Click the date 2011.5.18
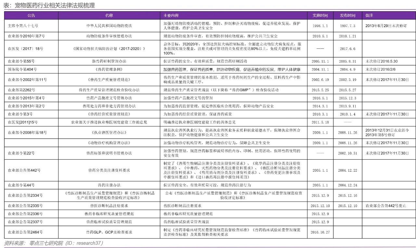The height and width of the screenshot is (248, 416). 320,122
